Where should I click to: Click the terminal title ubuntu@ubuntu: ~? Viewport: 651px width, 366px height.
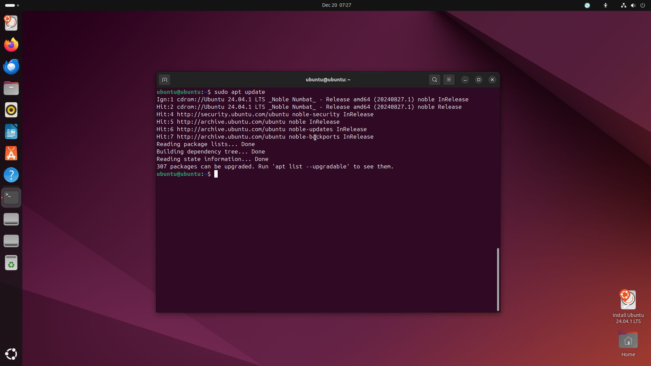coord(328,80)
